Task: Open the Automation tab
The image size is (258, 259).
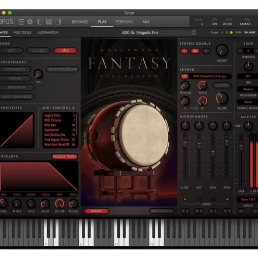Action: coord(48,32)
